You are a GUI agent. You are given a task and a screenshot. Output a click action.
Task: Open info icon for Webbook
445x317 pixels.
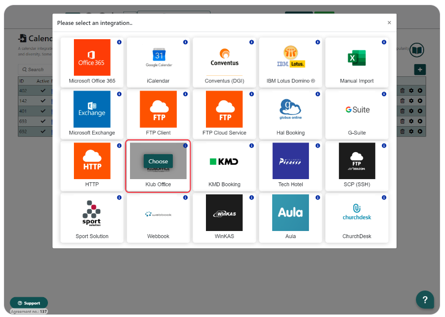[186, 197]
